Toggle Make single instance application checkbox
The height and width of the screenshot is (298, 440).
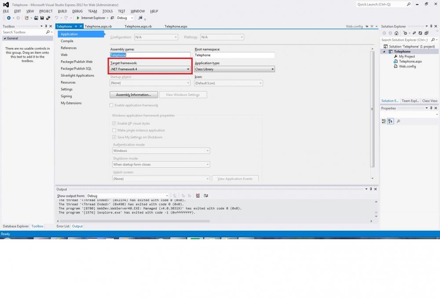point(114,130)
